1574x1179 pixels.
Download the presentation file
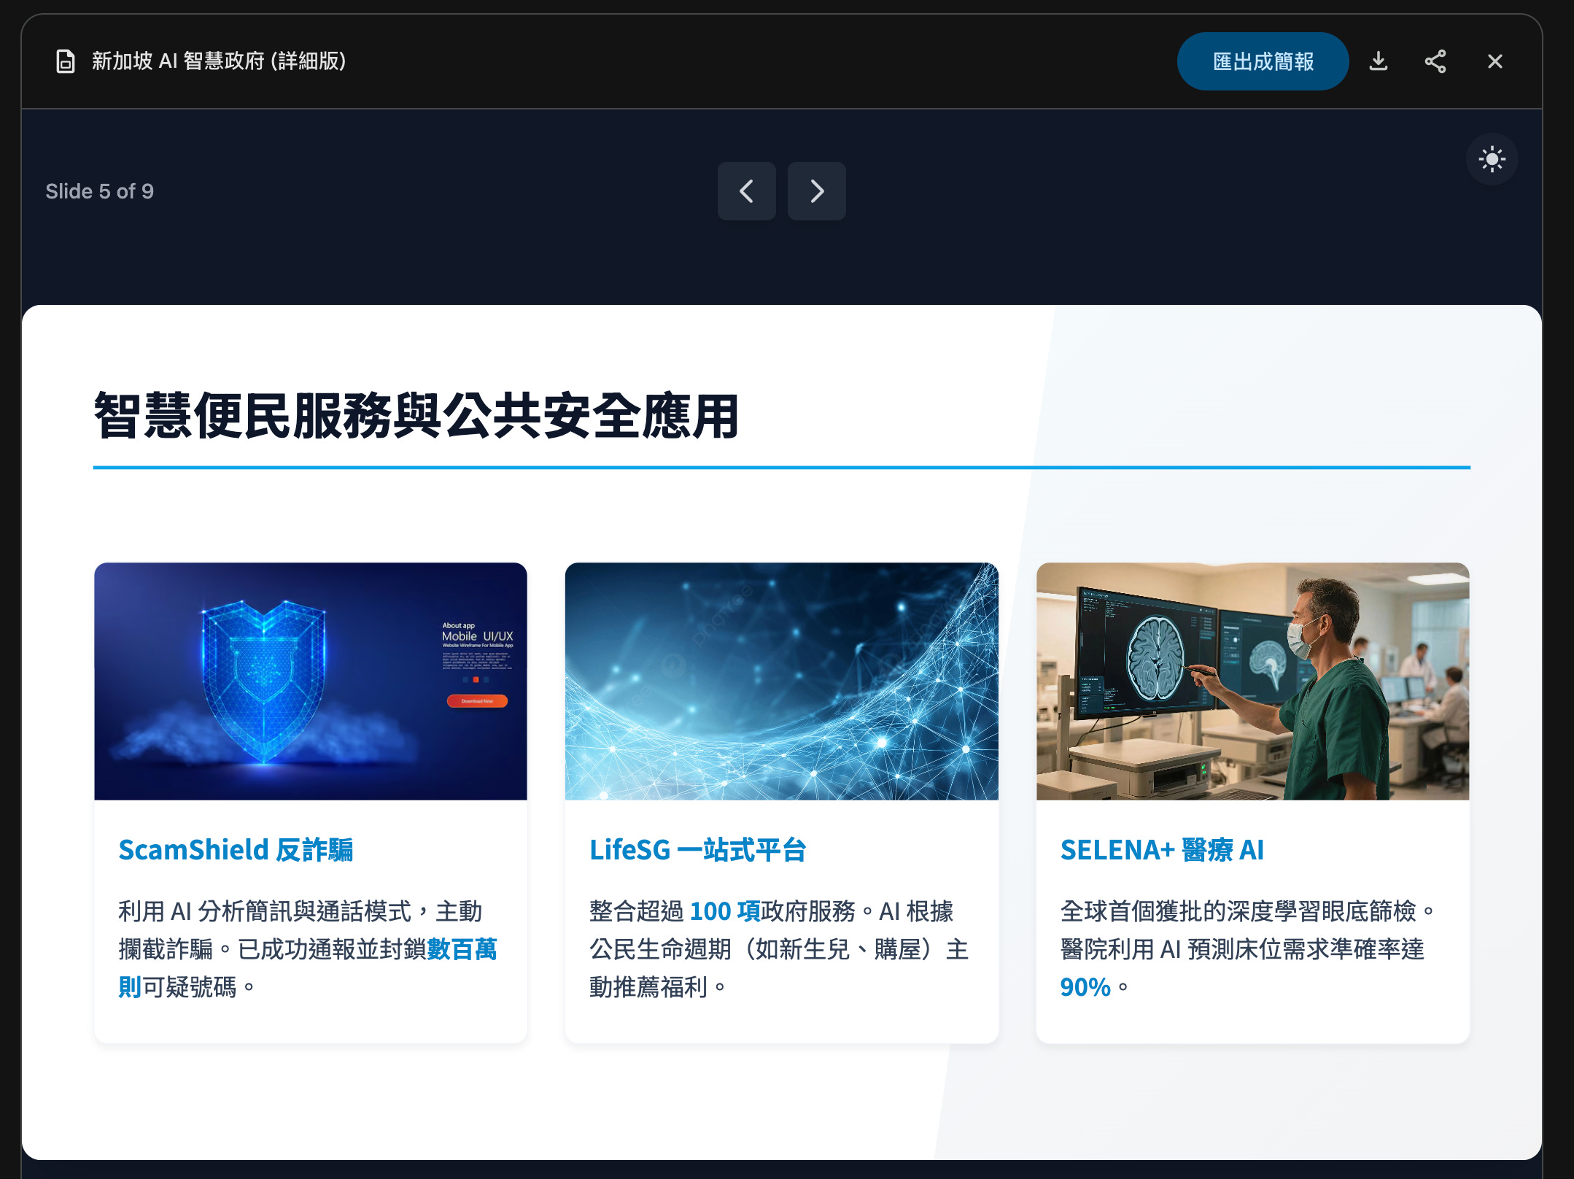[1379, 61]
